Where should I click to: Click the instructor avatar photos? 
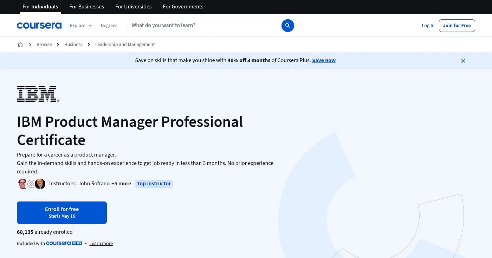pyautogui.click(x=32, y=184)
